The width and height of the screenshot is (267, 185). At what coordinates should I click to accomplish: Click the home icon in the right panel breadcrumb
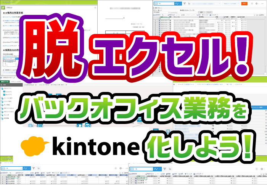(174, 85)
